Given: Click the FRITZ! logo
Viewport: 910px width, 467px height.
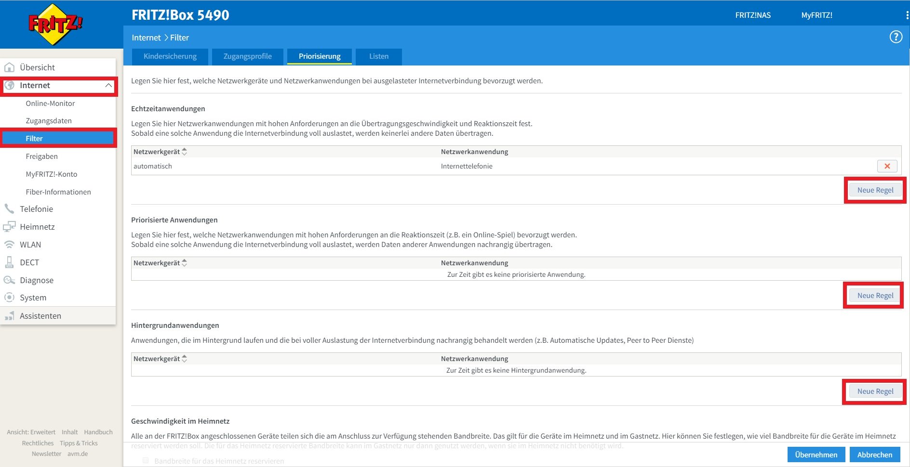Looking at the screenshot, I should coord(55,25).
